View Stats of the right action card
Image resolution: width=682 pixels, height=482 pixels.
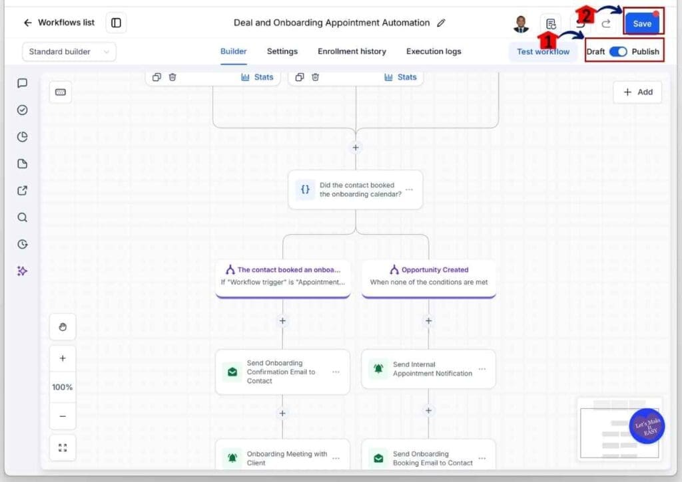tap(400, 77)
